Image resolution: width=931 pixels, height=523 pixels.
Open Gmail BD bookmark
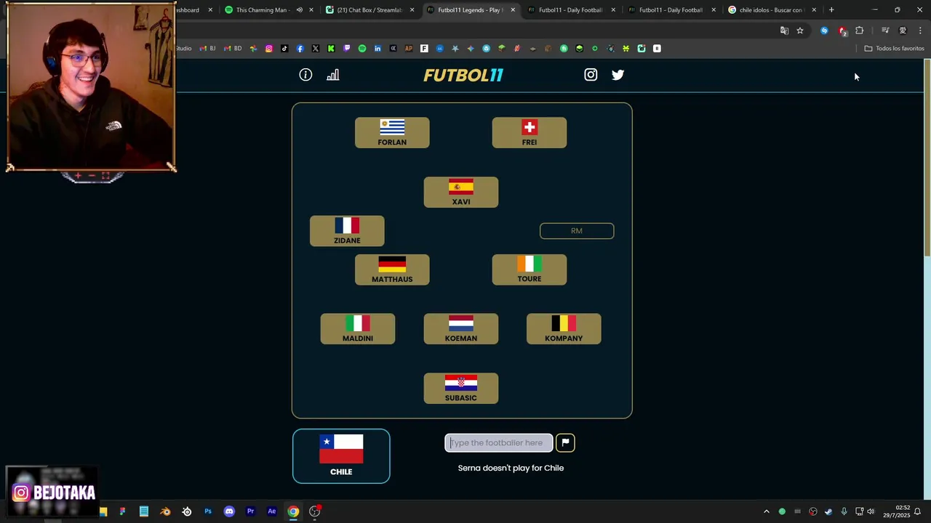click(233, 49)
